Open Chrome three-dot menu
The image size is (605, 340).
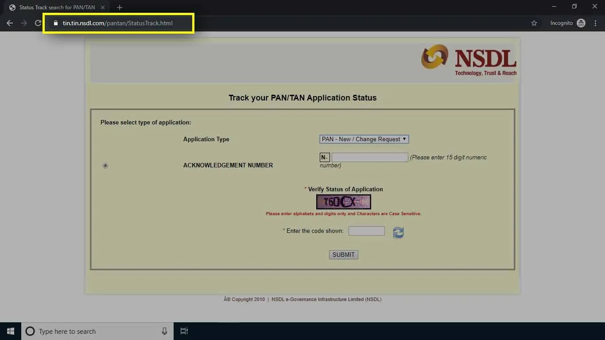click(596, 23)
